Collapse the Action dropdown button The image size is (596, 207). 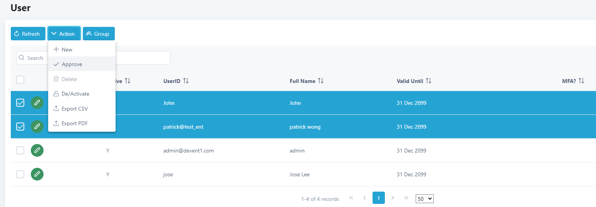coord(64,34)
